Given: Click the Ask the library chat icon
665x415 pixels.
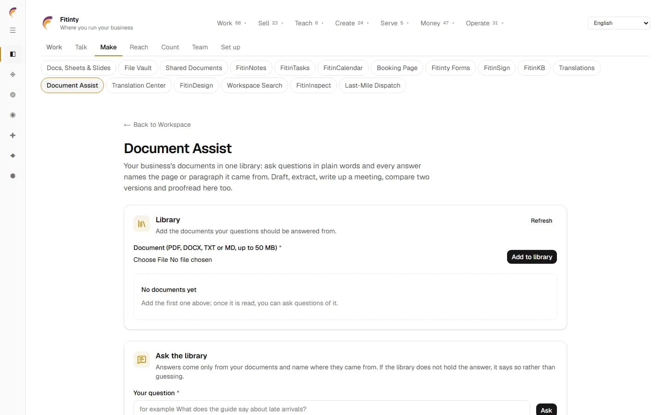Looking at the screenshot, I should tap(142, 360).
